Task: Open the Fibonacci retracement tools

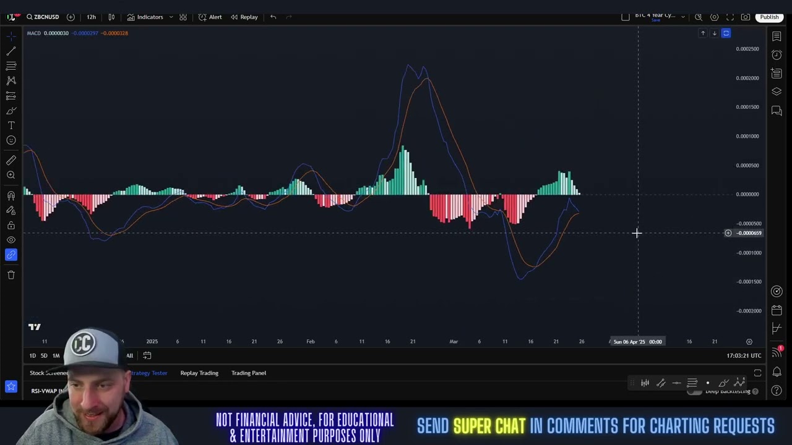Action: pos(11,66)
